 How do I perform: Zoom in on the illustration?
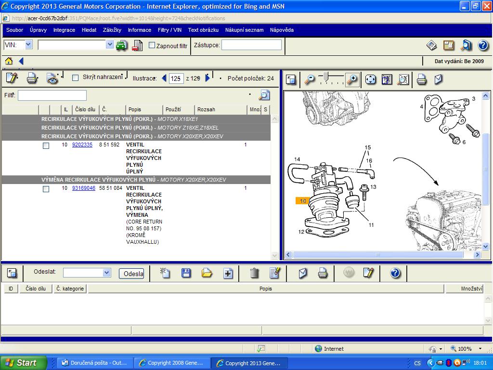(x=352, y=79)
